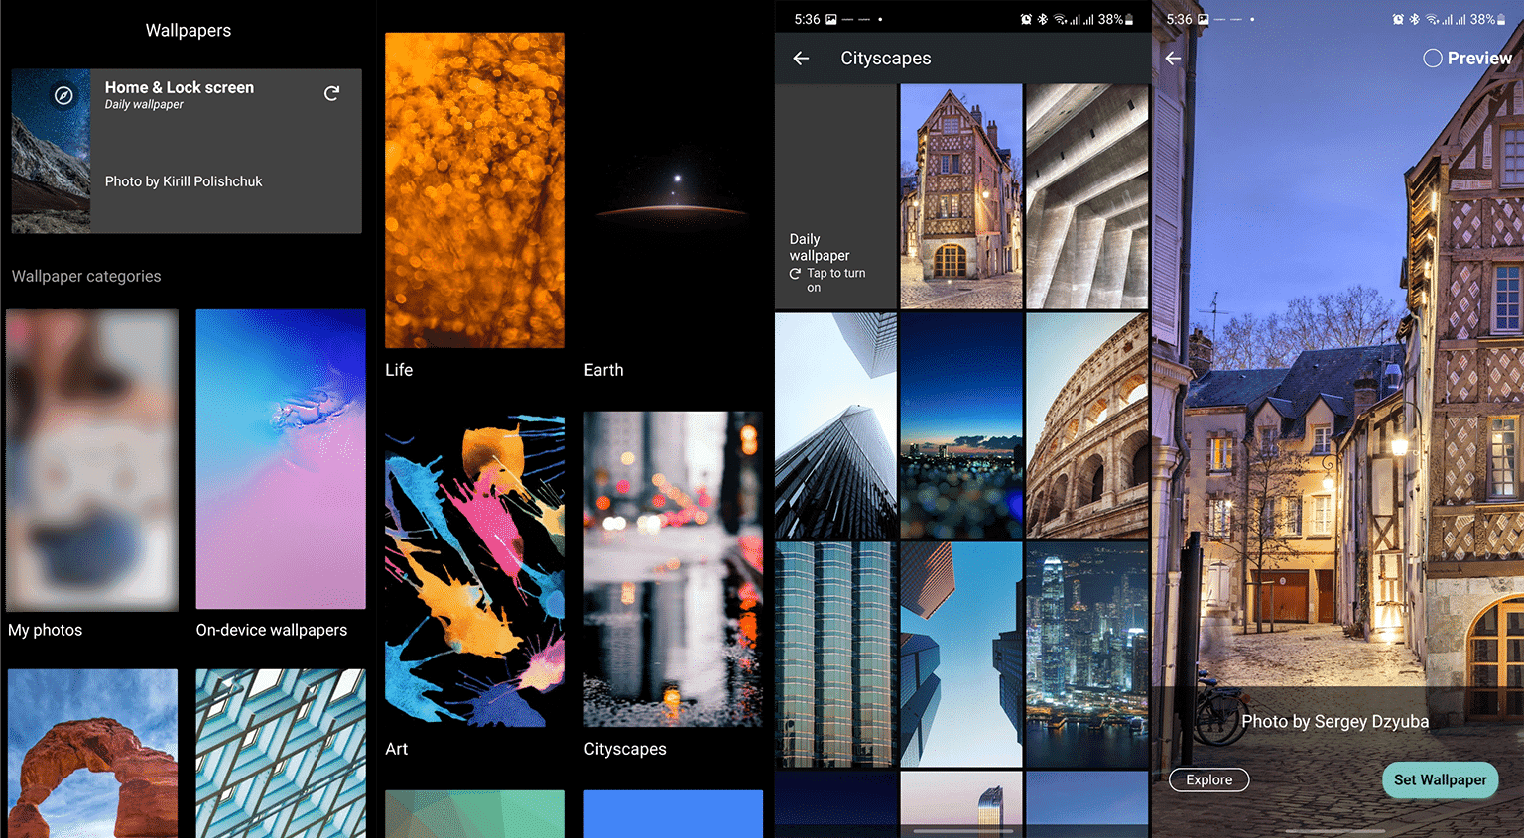Open the Cityscapes wallpaper category
This screenshot has width=1524, height=838.
click(673, 569)
